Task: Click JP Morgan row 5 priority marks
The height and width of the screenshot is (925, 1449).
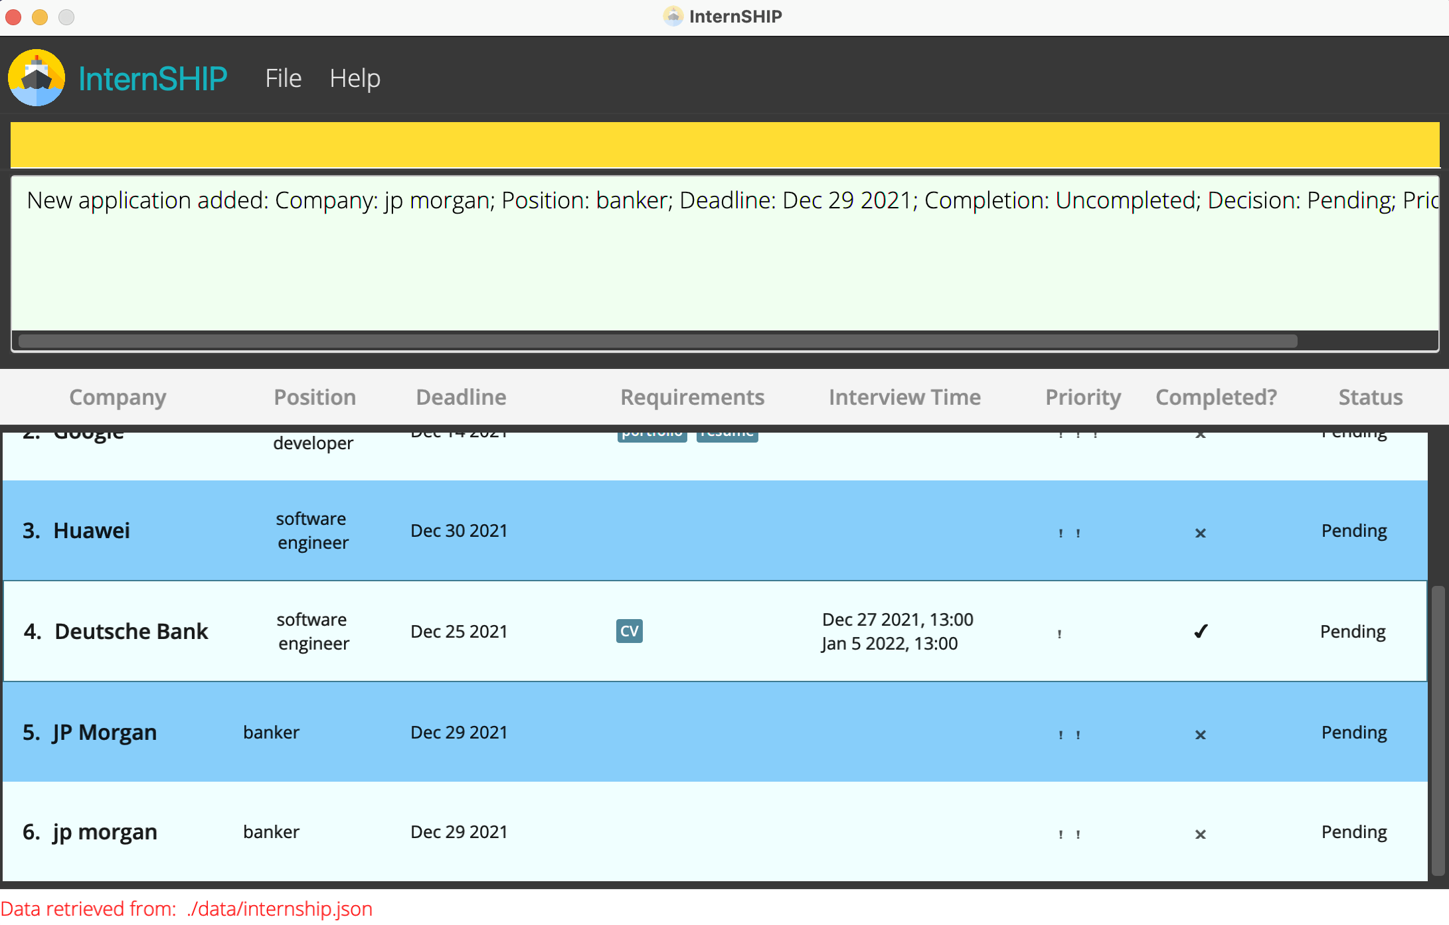Action: point(1069,735)
